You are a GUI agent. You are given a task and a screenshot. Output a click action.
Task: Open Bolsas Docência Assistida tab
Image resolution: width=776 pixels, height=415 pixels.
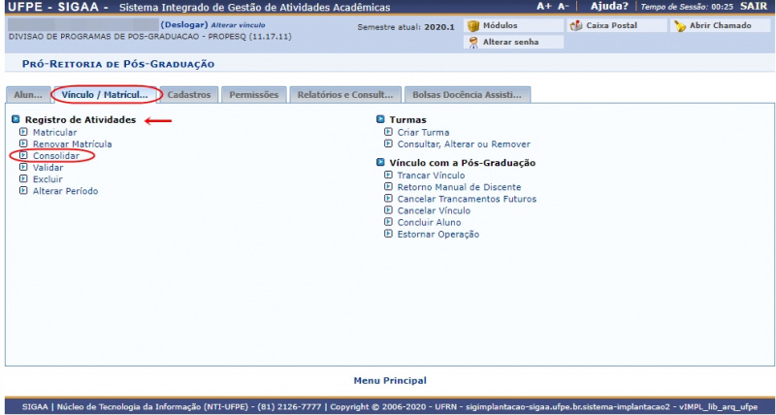pyautogui.click(x=468, y=95)
